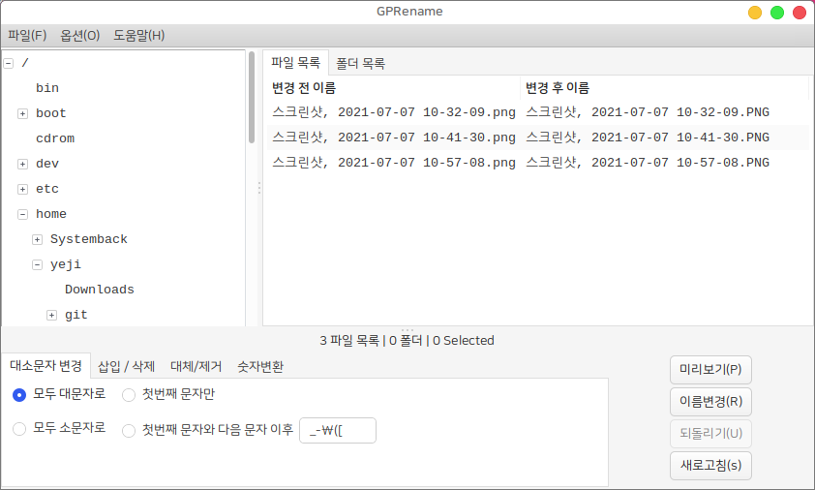Select the Downloads folder in tree
Viewport: 815px width, 490px height.
99,290
